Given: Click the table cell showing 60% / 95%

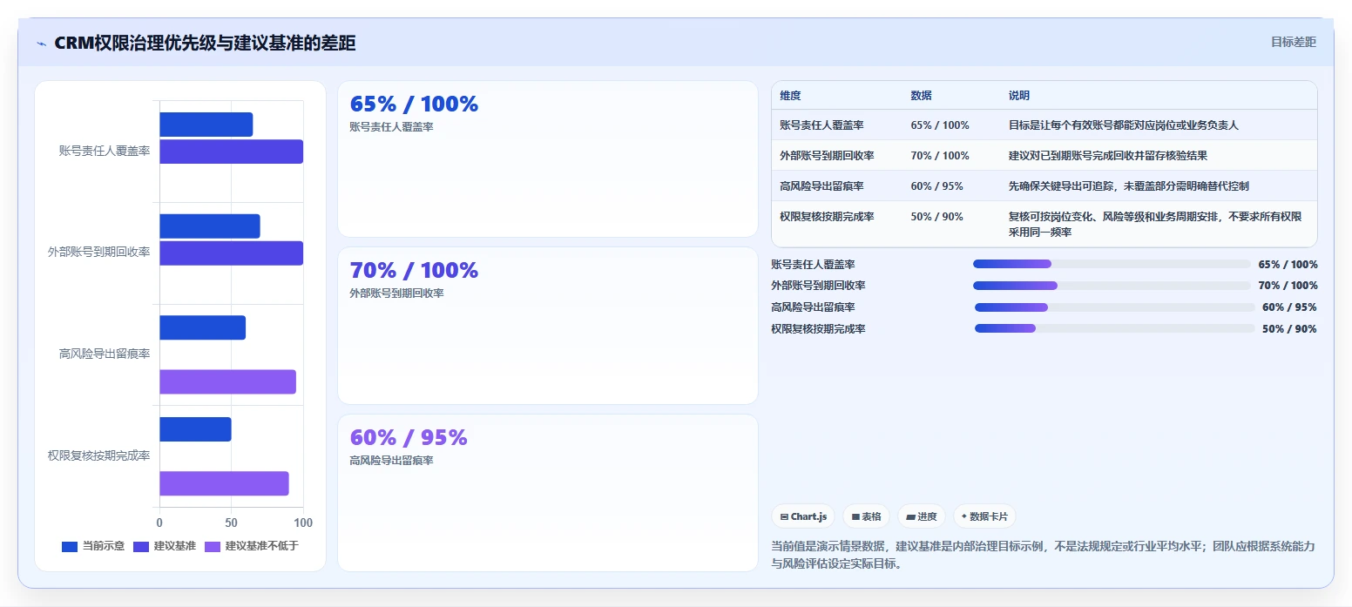Looking at the screenshot, I should (936, 186).
